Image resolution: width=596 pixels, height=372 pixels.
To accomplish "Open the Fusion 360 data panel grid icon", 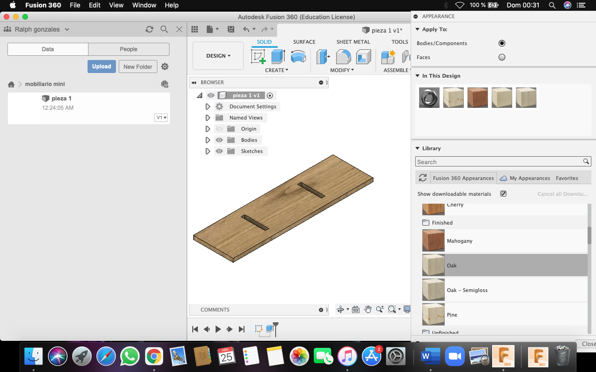I will tap(195, 29).
